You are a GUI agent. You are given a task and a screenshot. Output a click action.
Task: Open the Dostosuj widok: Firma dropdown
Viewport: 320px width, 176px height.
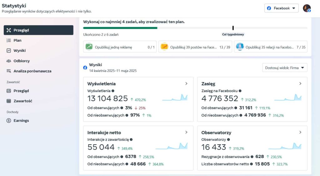click(x=285, y=68)
